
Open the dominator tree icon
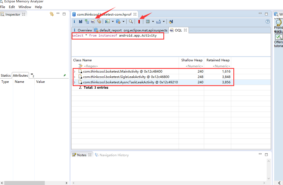click(87, 22)
